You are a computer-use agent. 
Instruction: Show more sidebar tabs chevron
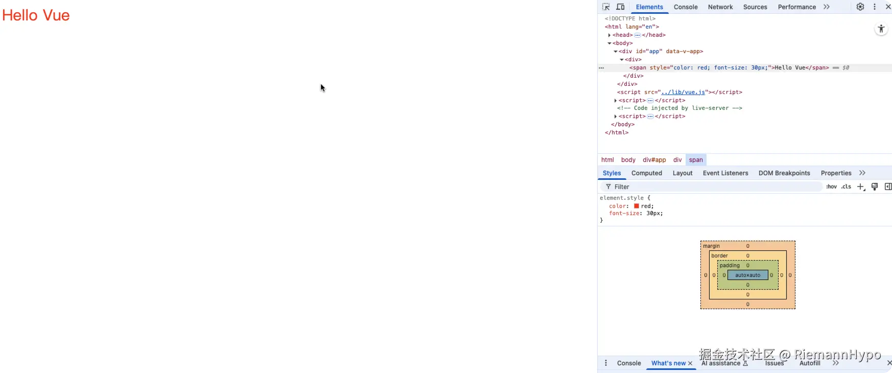point(862,173)
